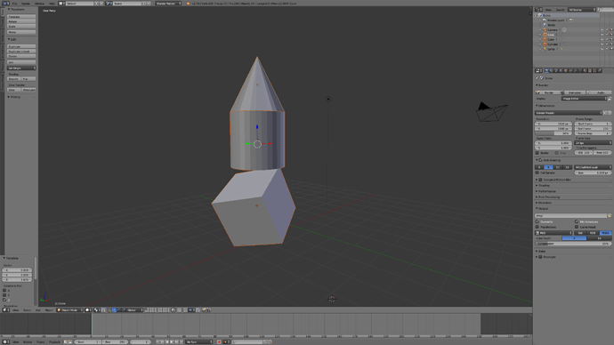Click the insert keyframe icon in timeline
Screen dimensions: 614x345
tap(264, 341)
